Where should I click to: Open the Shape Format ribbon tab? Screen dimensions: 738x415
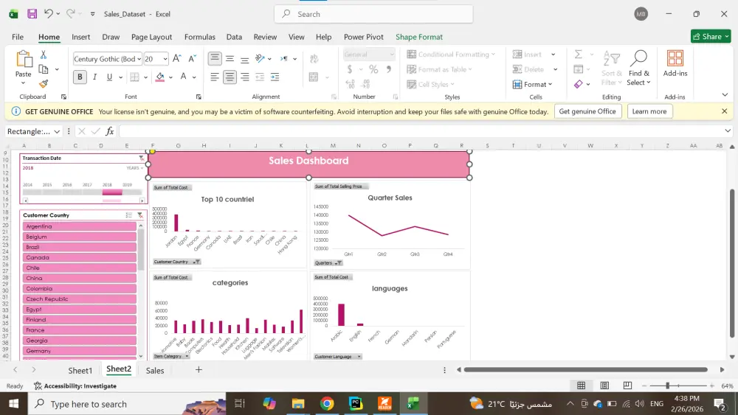tap(419, 37)
